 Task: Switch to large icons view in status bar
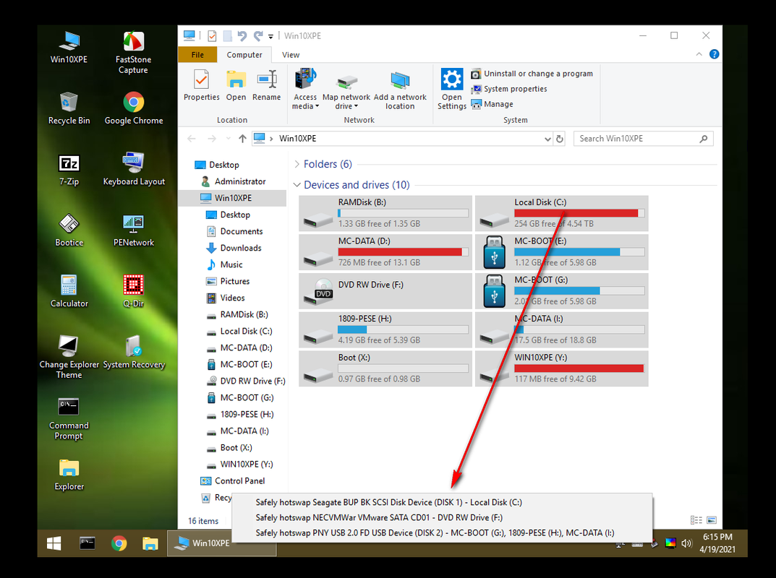click(x=712, y=520)
